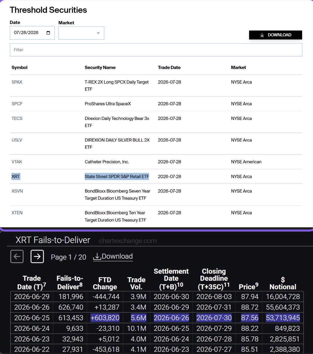Image resolution: width=313 pixels, height=354 pixels.
Task: Open the SPCF symbol link
Action: point(17,104)
